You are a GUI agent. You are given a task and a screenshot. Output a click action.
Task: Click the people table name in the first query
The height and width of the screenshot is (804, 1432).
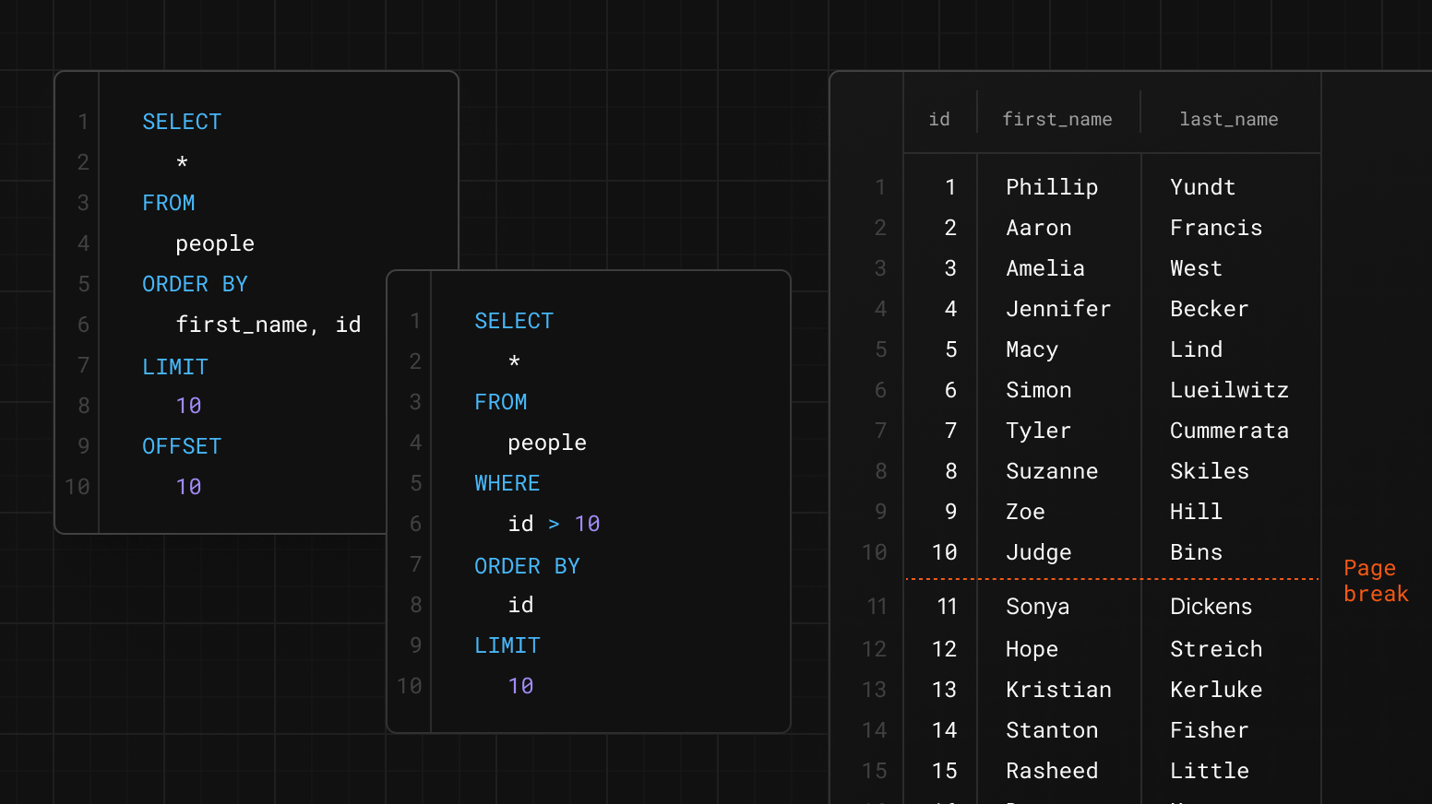click(215, 242)
